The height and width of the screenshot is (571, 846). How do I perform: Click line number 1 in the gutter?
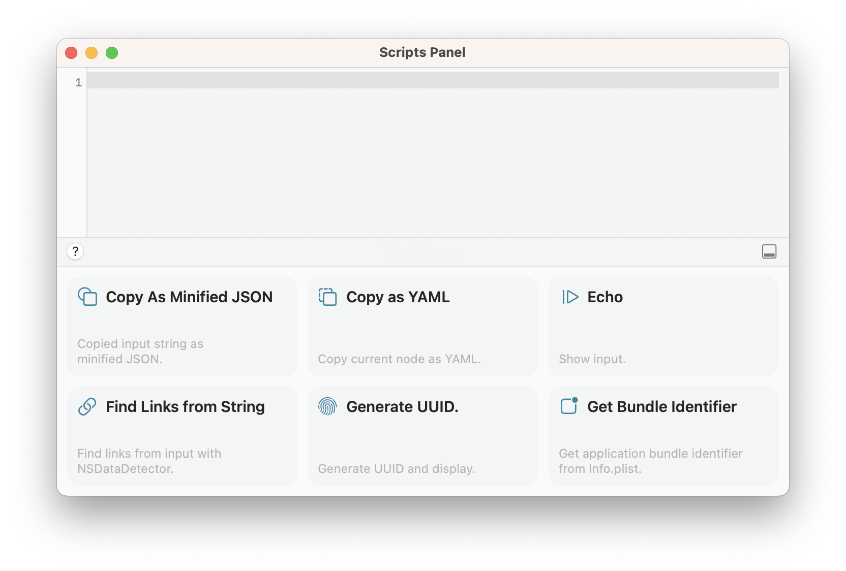point(78,82)
